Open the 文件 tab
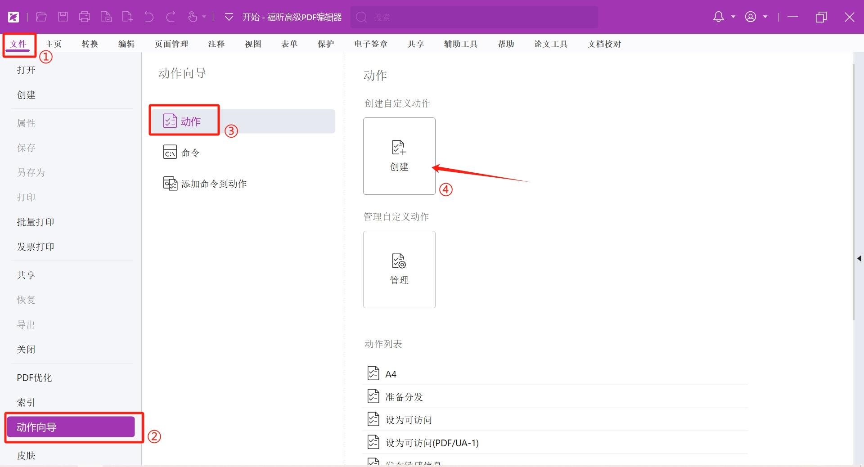This screenshot has width=864, height=467. tap(18, 44)
